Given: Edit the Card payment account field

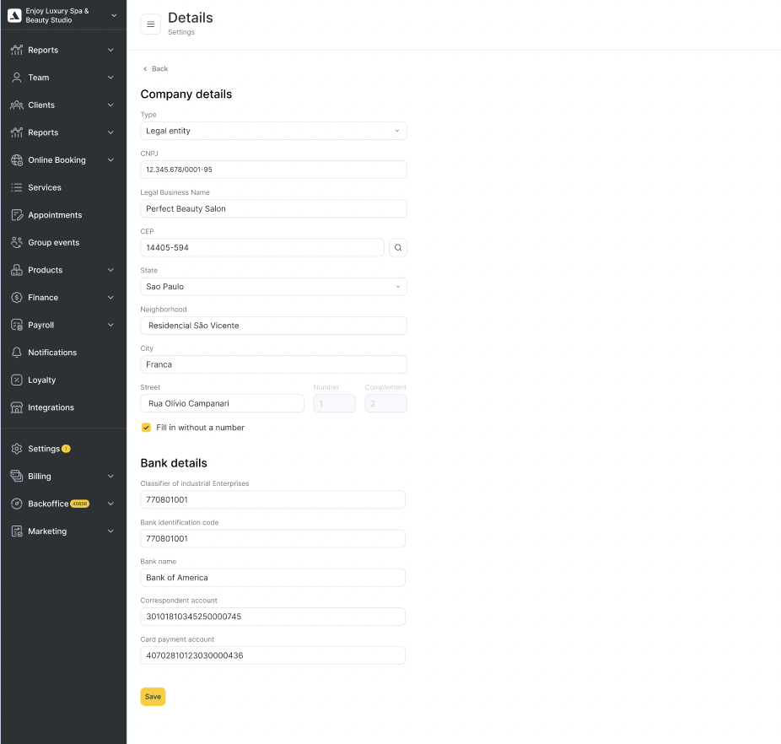Looking at the screenshot, I should (x=272, y=655).
